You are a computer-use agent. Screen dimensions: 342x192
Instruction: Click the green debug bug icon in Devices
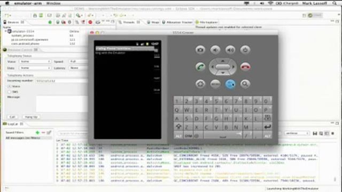coord(50,22)
